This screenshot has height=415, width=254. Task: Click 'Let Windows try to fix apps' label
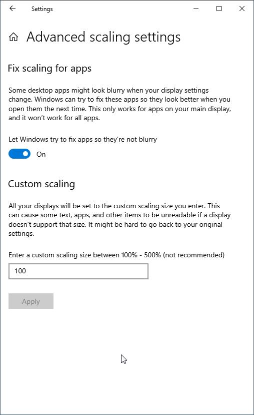[x=82, y=140]
